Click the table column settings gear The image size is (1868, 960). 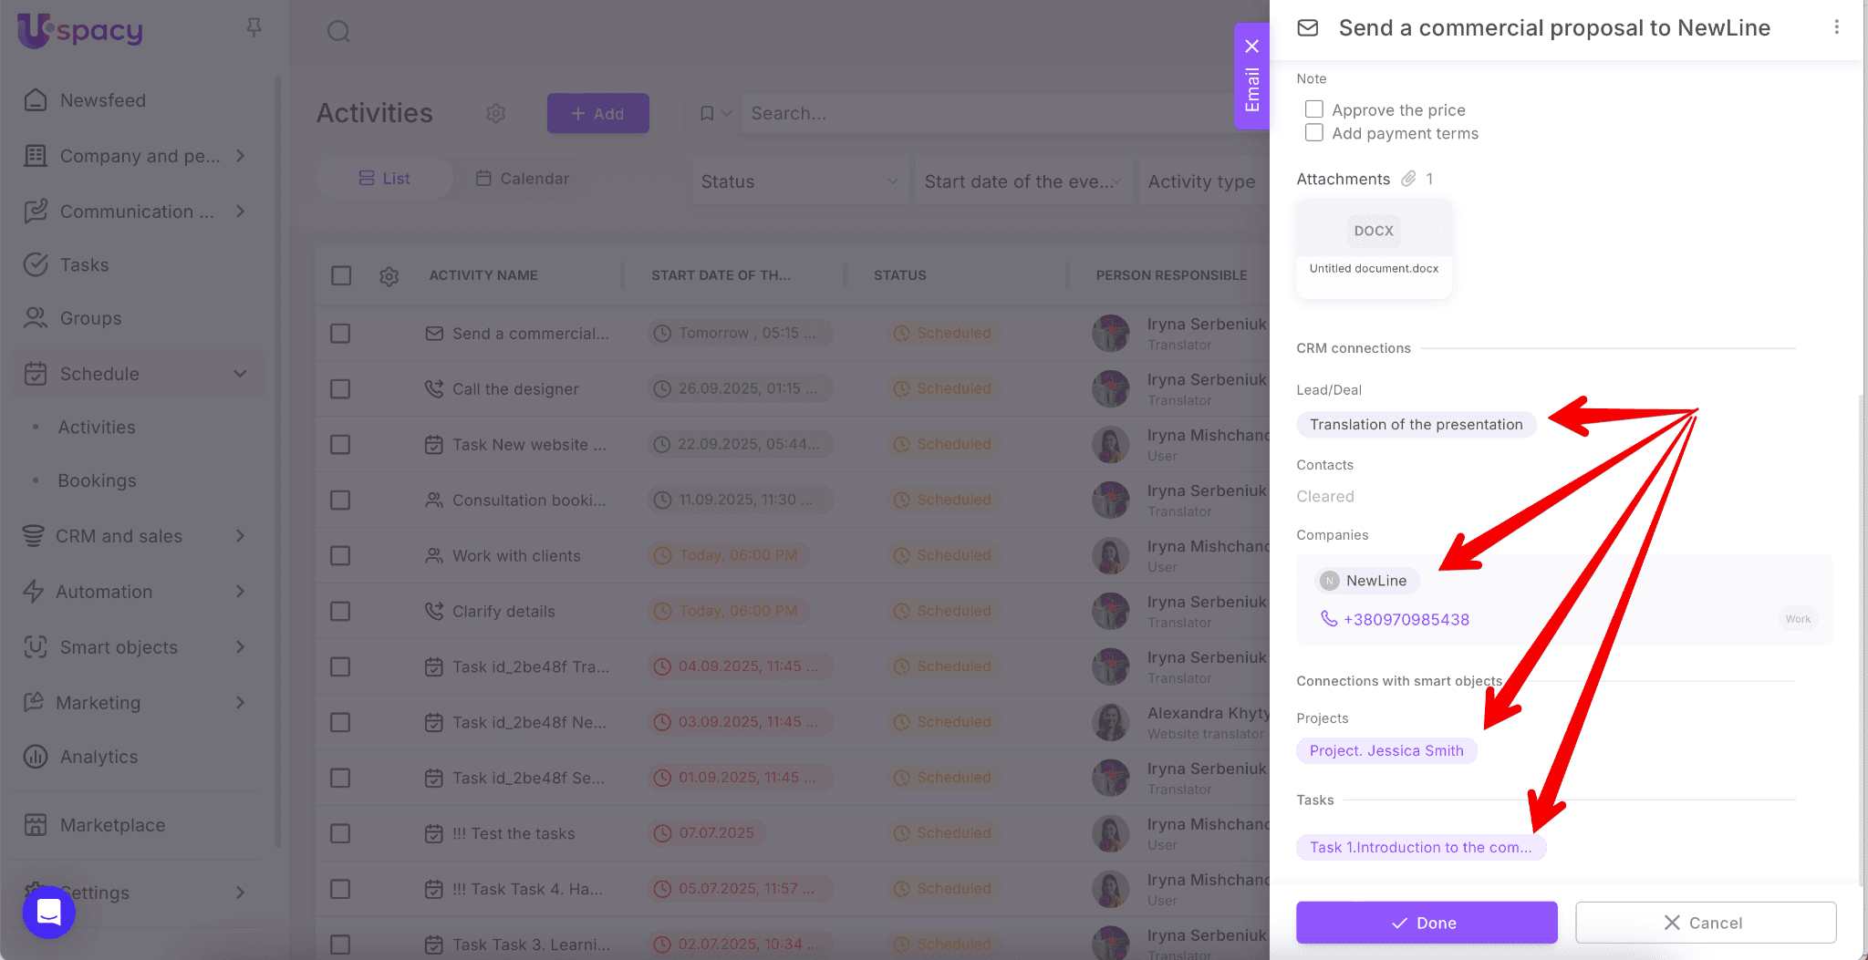389,276
